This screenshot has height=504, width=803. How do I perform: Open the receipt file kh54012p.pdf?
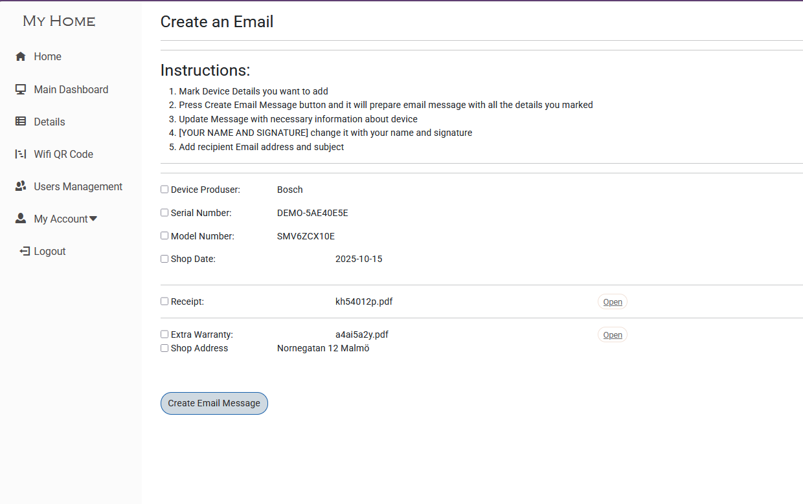tap(613, 302)
